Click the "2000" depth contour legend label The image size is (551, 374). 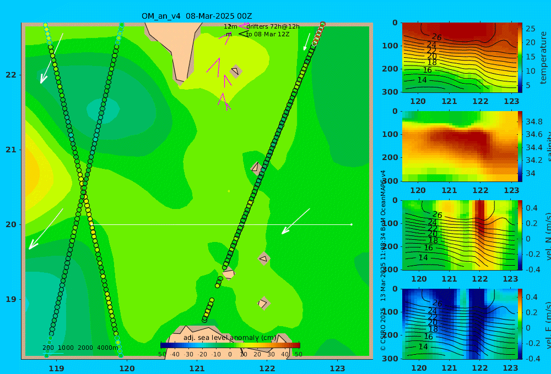point(85,348)
